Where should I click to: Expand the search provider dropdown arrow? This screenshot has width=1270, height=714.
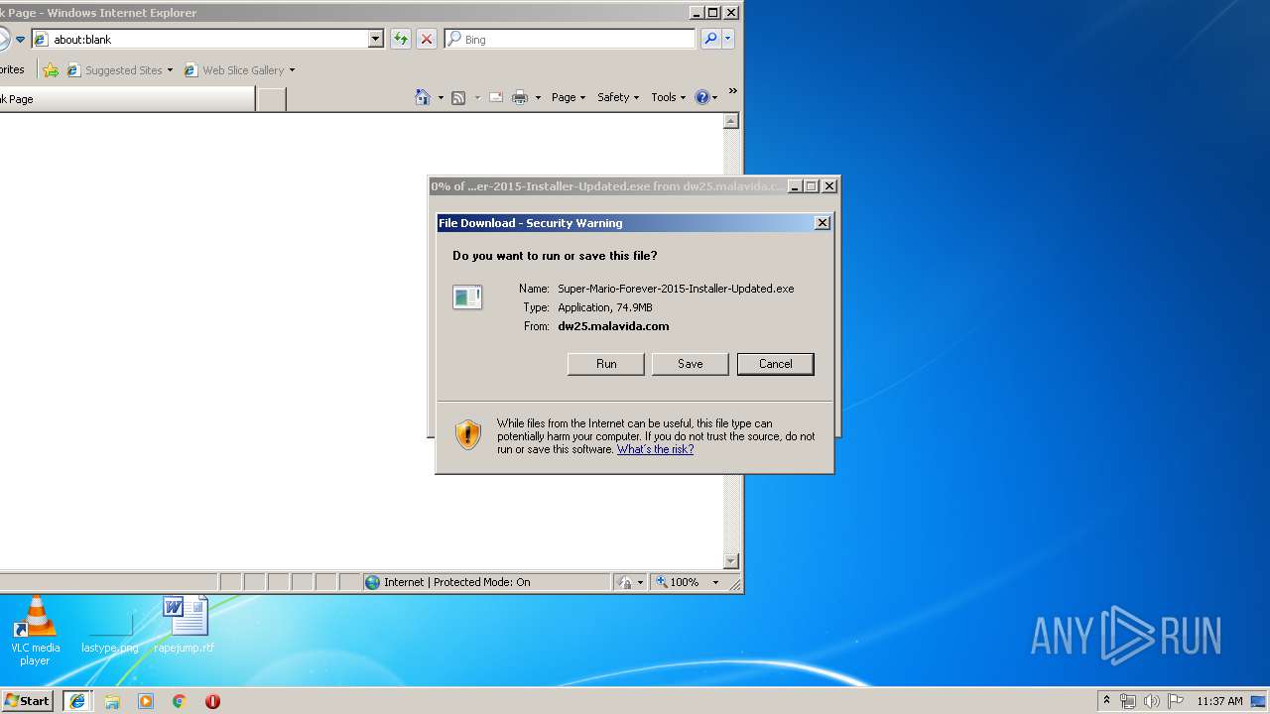coord(728,39)
